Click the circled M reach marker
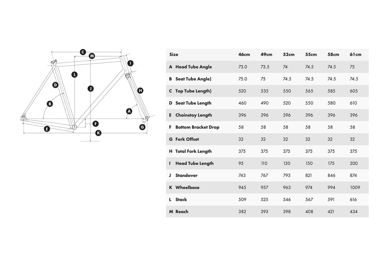The width and height of the screenshot is (384, 256). pyautogui.click(x=92, y=56)
